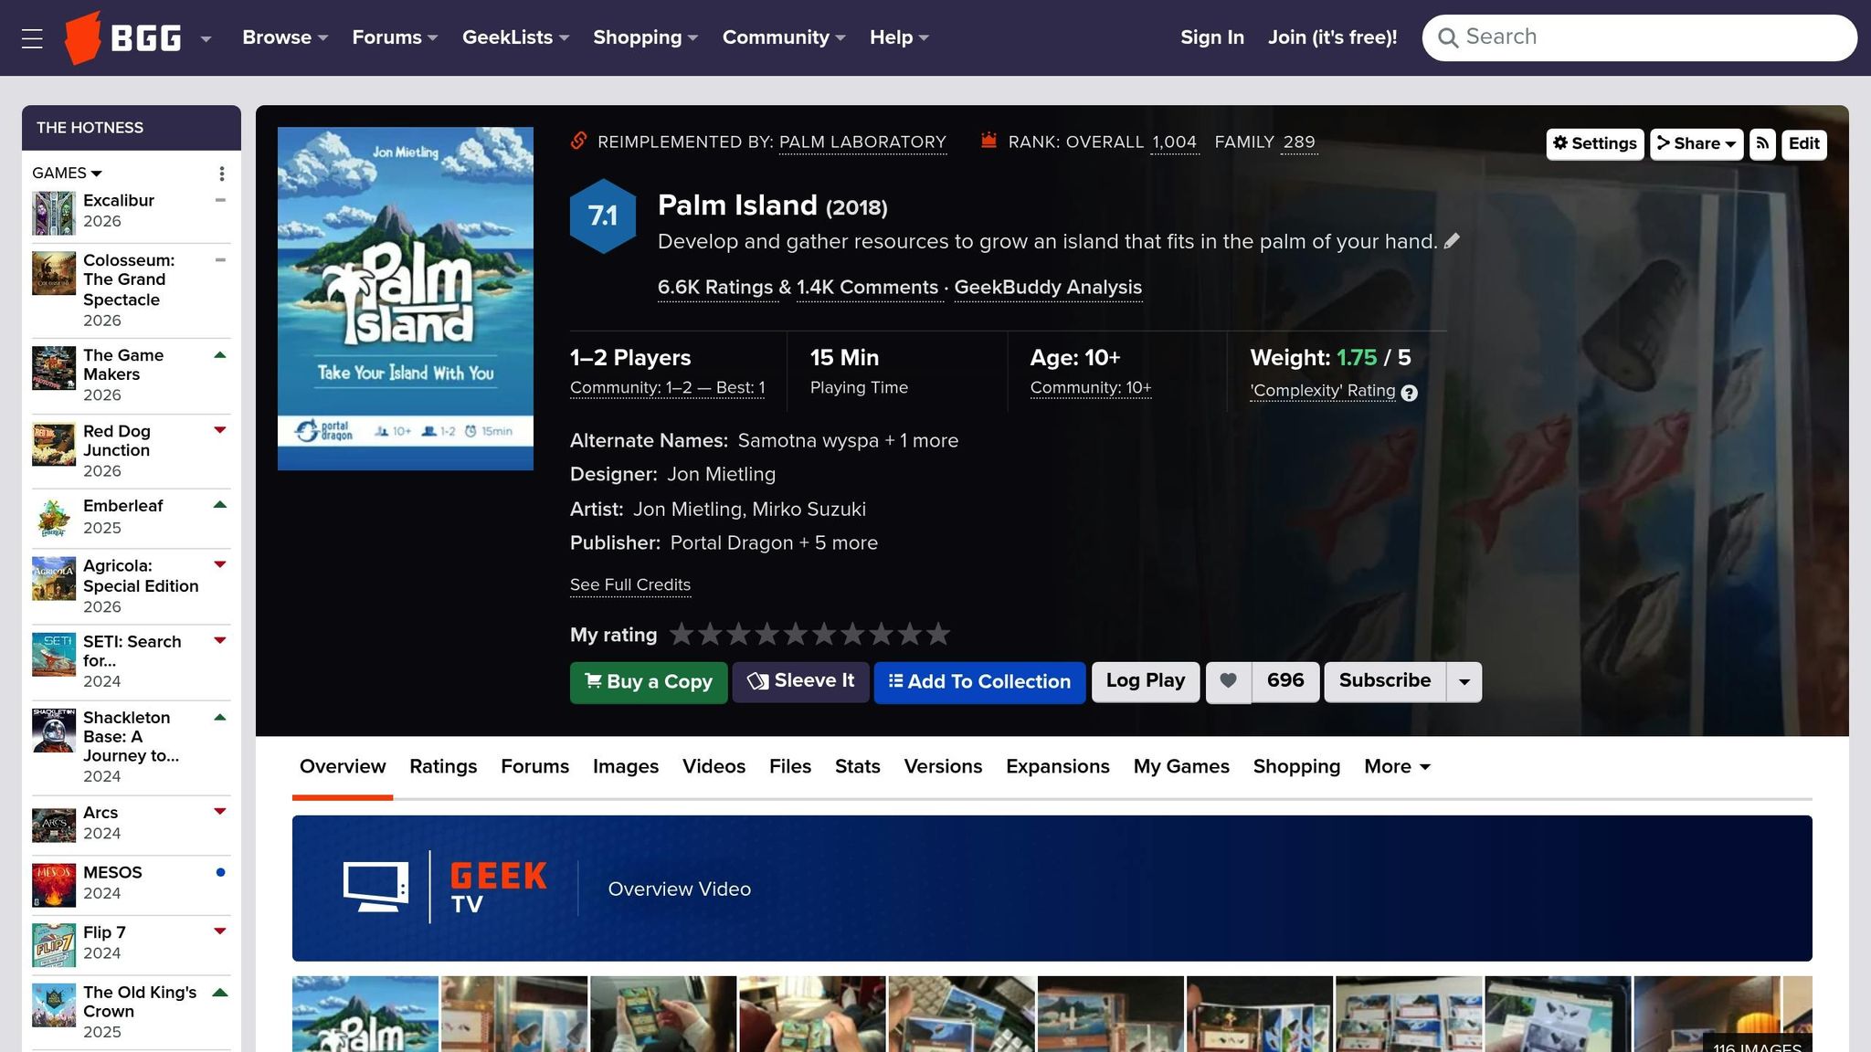Screen dimensions: 1871x1052
Task: Click family rank 289
Action: [1299, 142]
